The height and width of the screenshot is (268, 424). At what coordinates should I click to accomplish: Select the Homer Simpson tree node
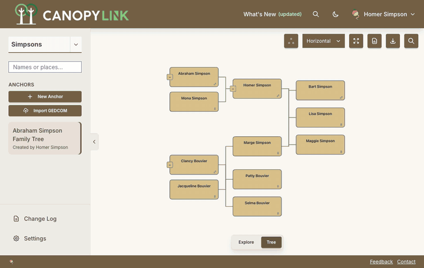point(257,89)
